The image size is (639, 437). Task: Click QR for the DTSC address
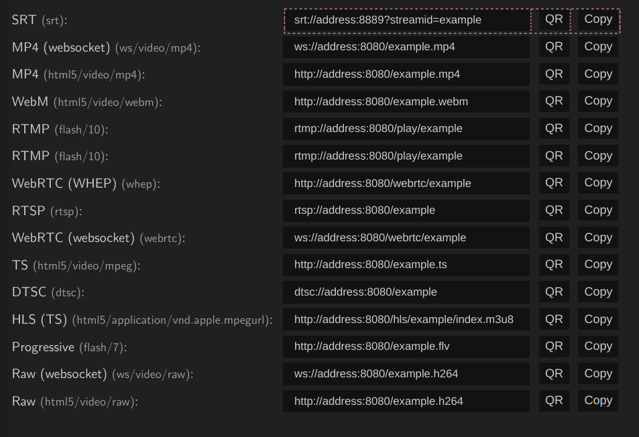click(553, 291)
